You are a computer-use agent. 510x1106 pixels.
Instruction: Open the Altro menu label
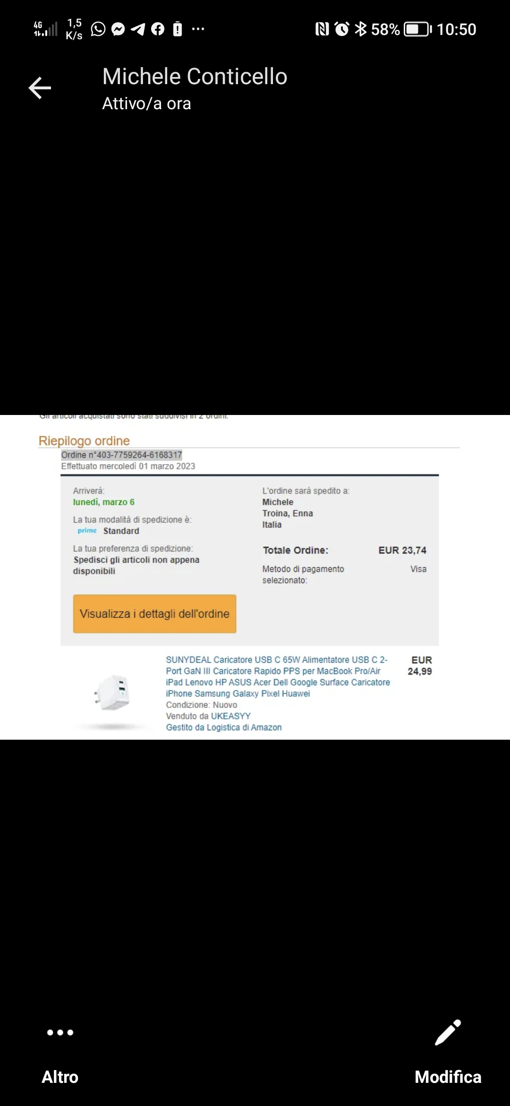pyautogui.click(x=60, y=1077)
